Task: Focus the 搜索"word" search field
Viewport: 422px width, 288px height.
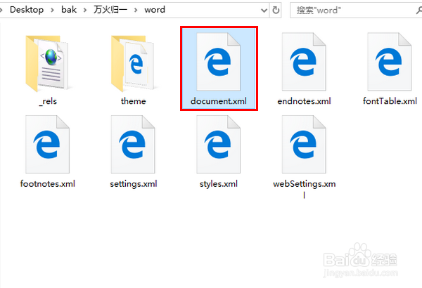Action: 355,11
